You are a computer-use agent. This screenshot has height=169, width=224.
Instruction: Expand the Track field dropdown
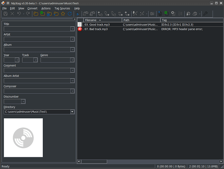tap(35, 60)
